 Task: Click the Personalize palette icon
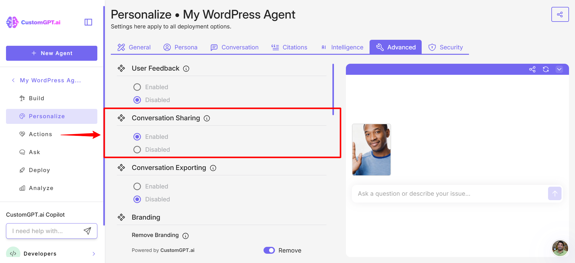(22, 116)
